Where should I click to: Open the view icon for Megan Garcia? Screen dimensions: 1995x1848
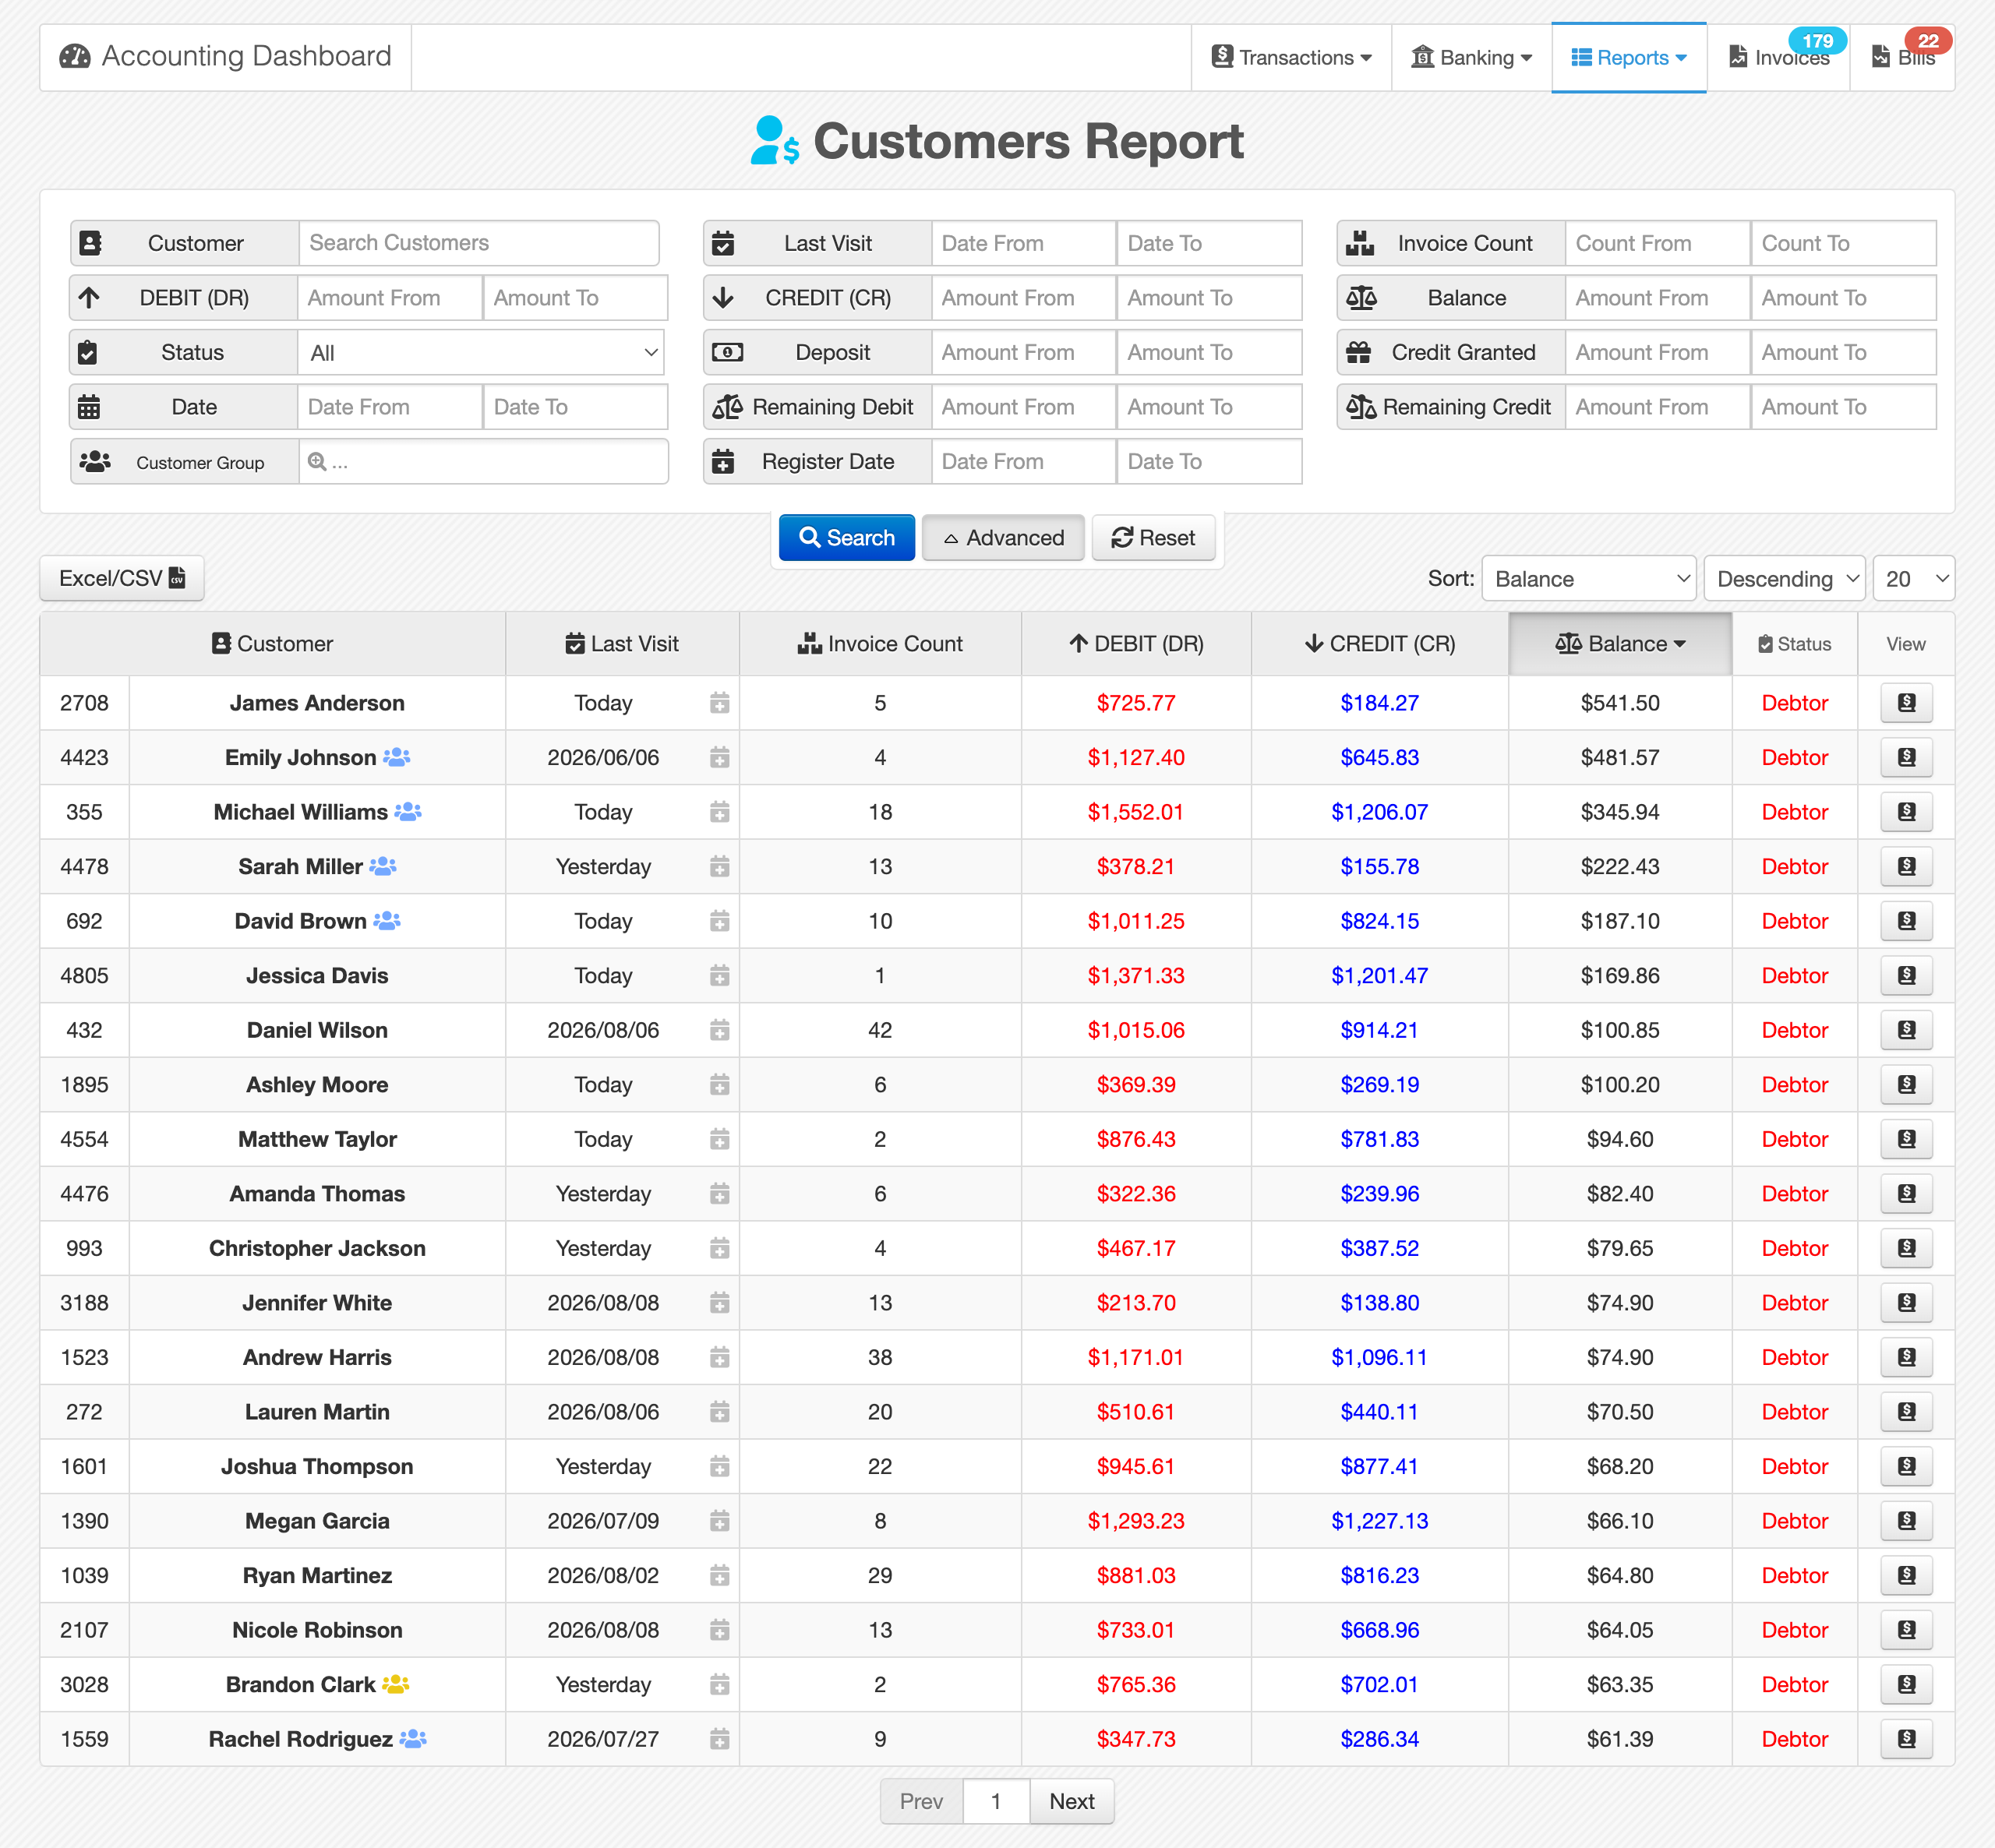1906,1521
